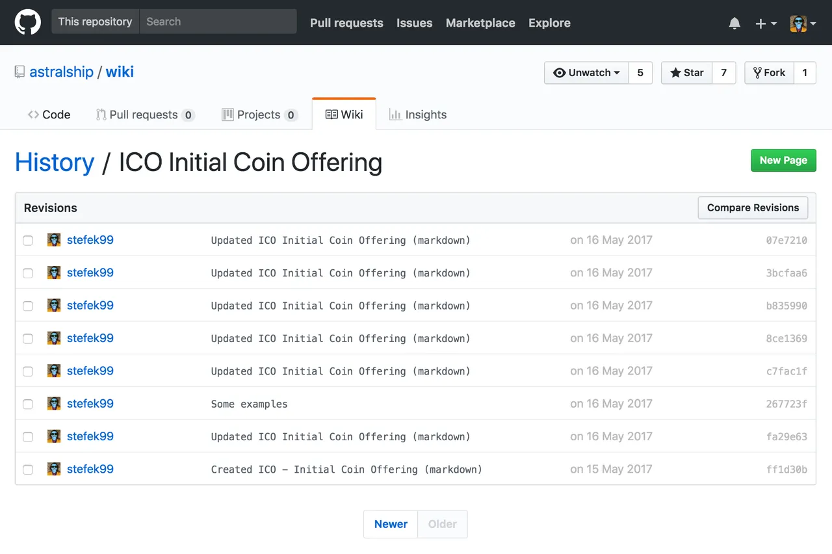This screenshot has width=832, height=554.
Task: Open GitHub home via Octocat logo
Action: (28, 22)
